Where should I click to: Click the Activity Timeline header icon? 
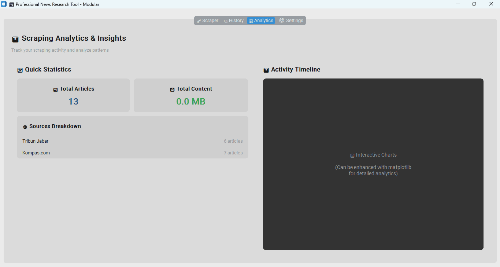tap(266, 70)
